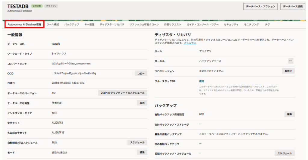The image size is (308, 160).
Task: Click the データベース接続 button
Action: coord(292,6)
